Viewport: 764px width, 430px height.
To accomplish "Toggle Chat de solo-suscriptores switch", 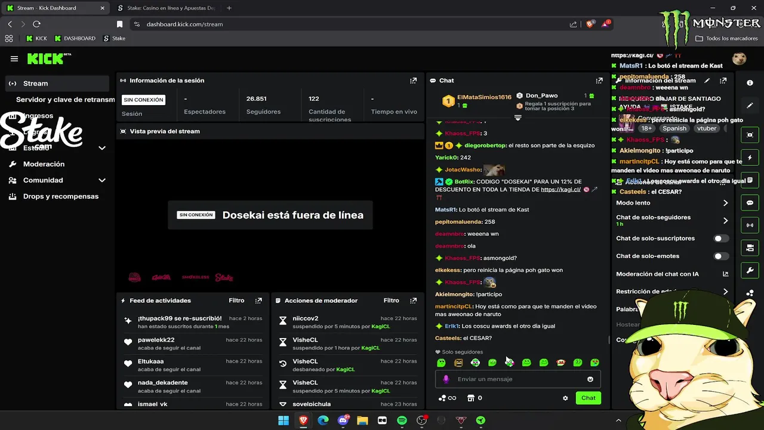I will [721, 238].
